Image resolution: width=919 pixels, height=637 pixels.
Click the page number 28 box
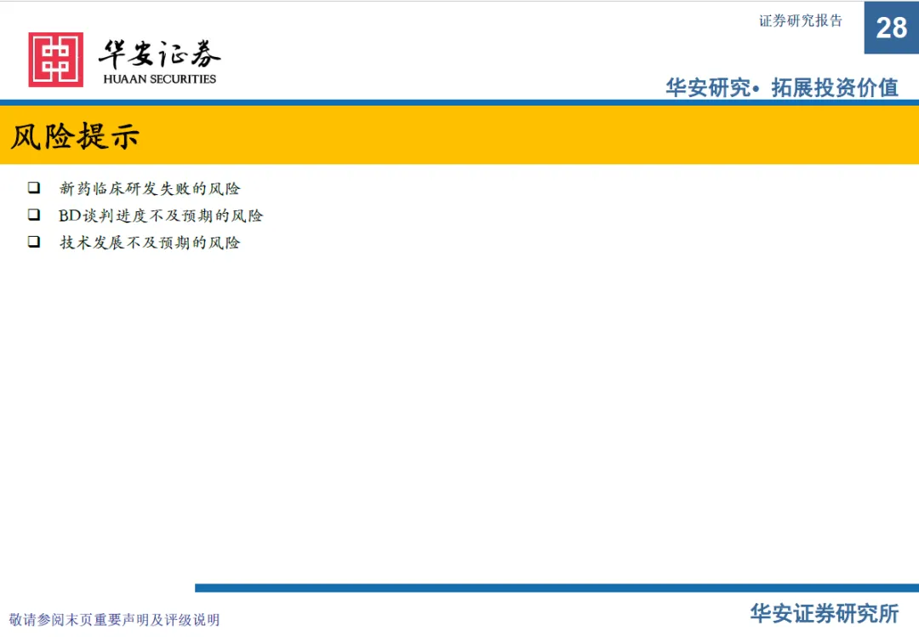pos(892,27)
